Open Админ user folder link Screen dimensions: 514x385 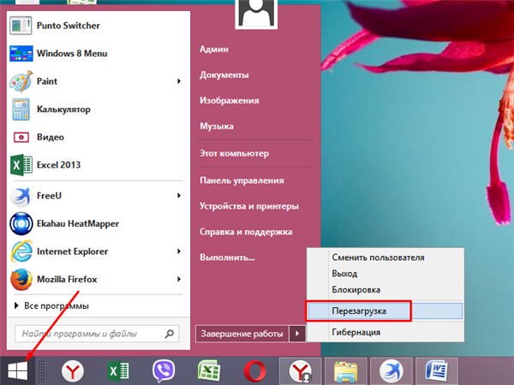tap(214, 49)
